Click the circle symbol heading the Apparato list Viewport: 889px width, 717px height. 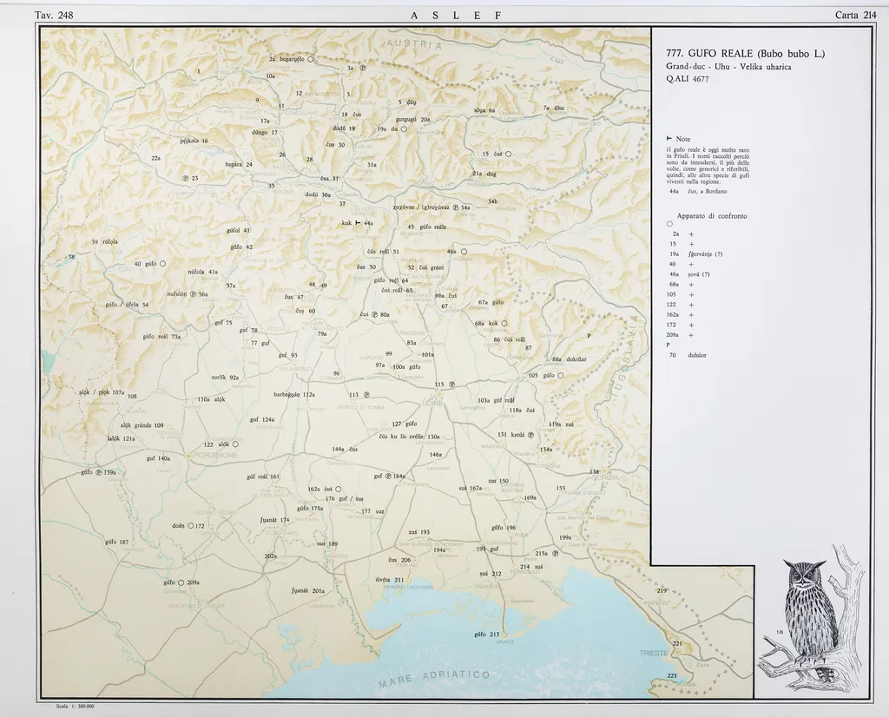[670, 224]
